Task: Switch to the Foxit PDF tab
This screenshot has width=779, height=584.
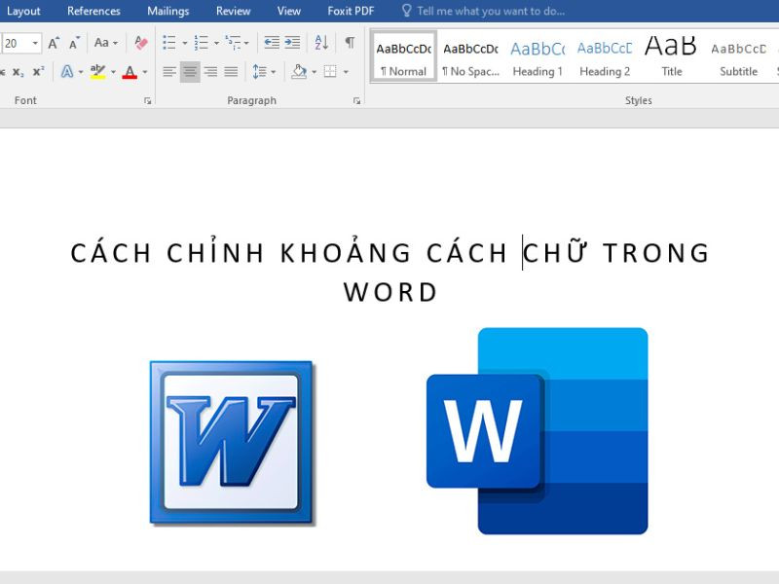Action: [351, 11]
